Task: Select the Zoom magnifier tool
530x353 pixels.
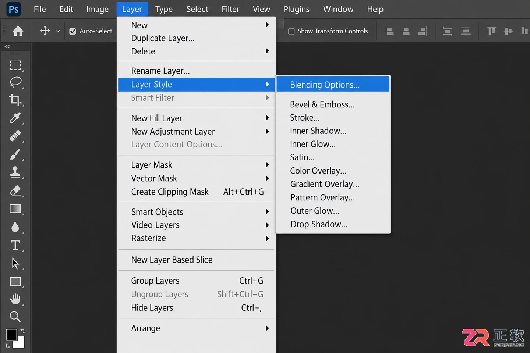Action: coord(15,316)
